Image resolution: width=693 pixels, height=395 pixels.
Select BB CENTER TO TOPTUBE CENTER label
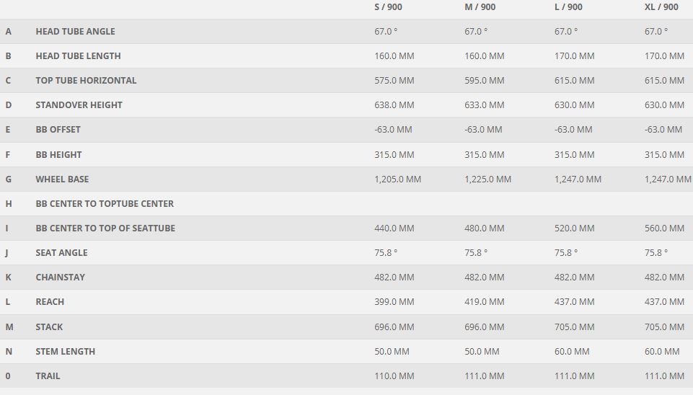pyautogui.click(x=105, y=204)
